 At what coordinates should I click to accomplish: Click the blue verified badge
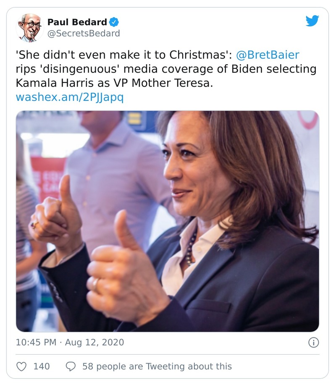click(x=114, y=22)
